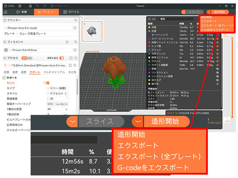Open the スタイル support style dropdown
Viewport: 238px width, 178px height.
(x=57, y=93)
